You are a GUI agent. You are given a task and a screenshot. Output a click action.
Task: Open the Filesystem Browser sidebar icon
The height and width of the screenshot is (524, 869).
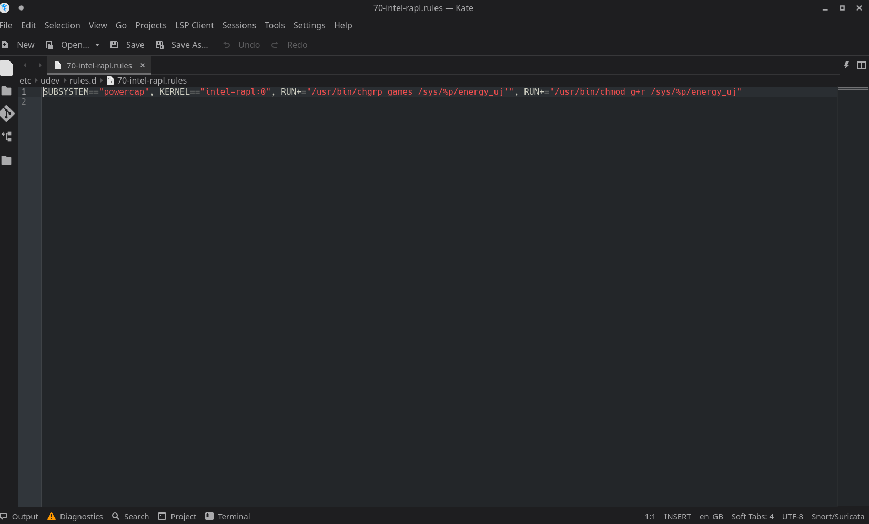tap(6, 160)
